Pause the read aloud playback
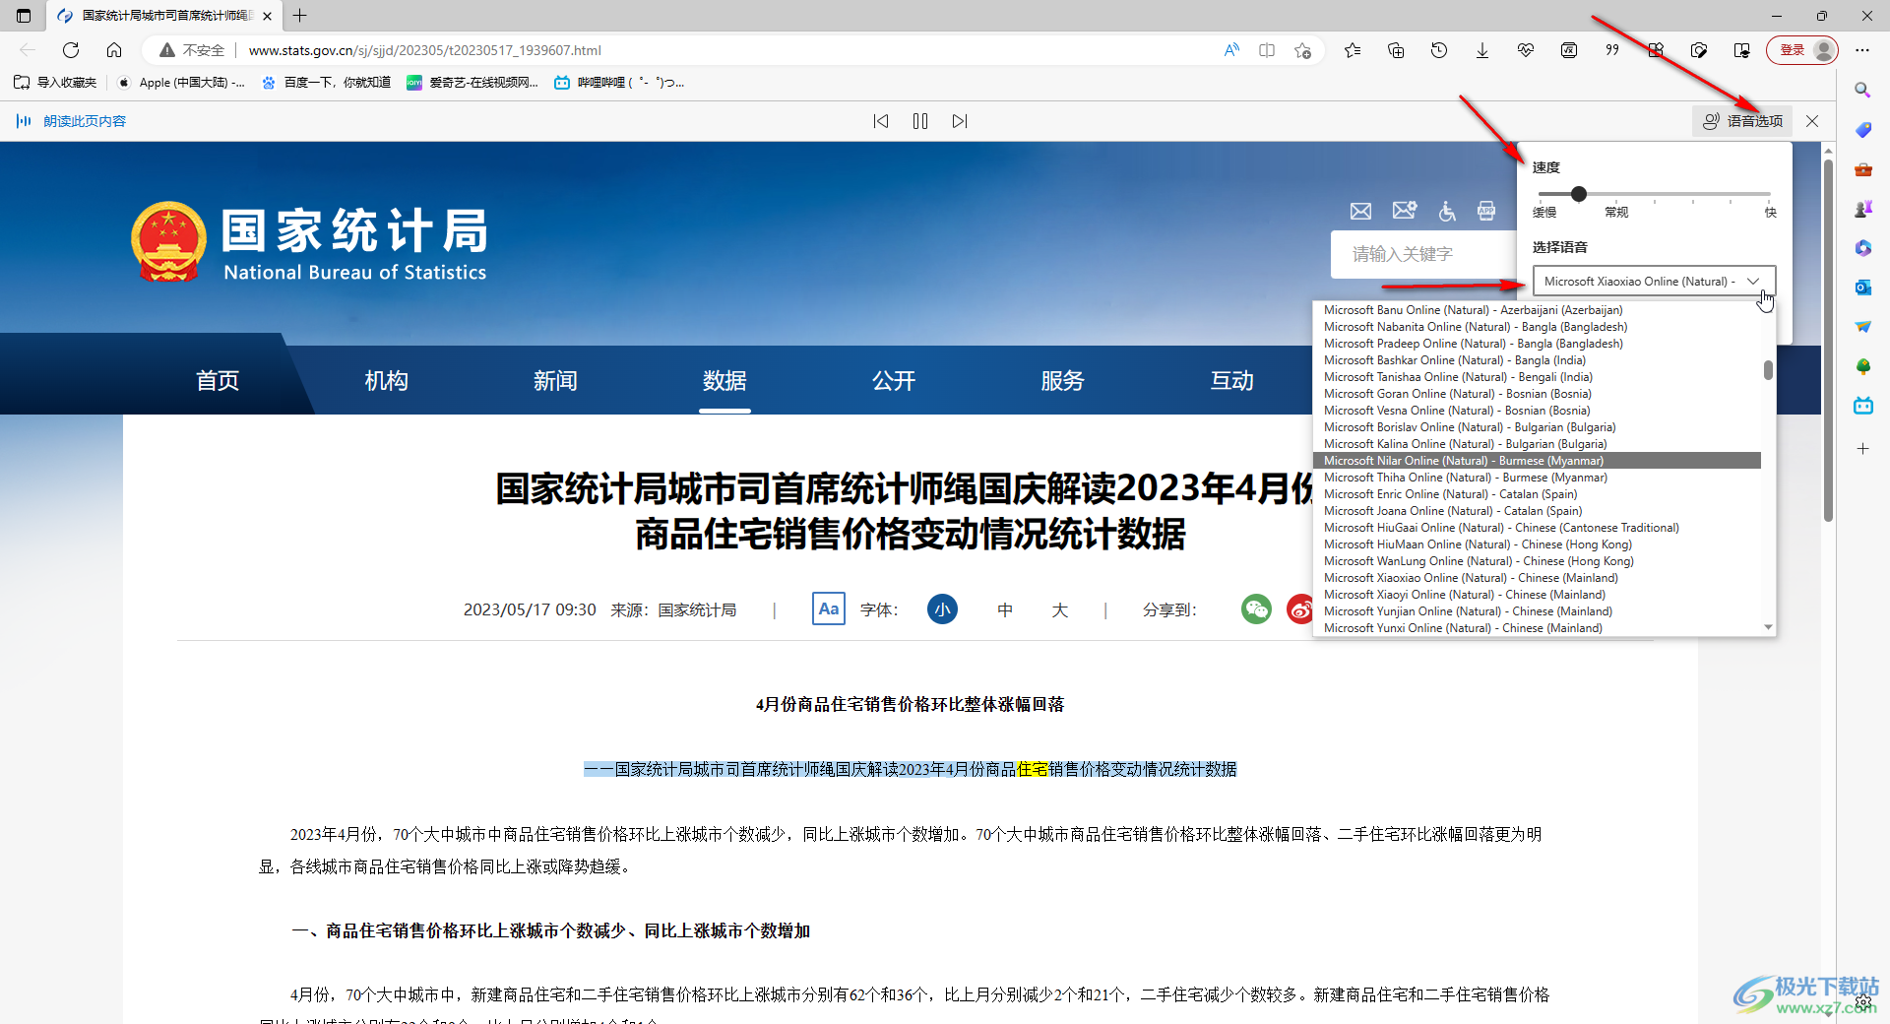1890x1024 pixels. pos(920,121)
